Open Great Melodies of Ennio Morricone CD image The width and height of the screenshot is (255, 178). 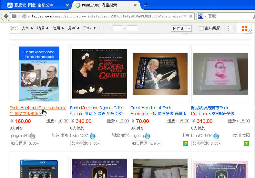[x=160, y=74]
